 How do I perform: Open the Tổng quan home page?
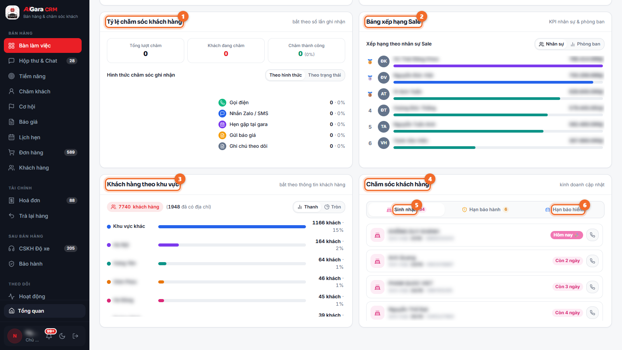click(x=45, y=311)
